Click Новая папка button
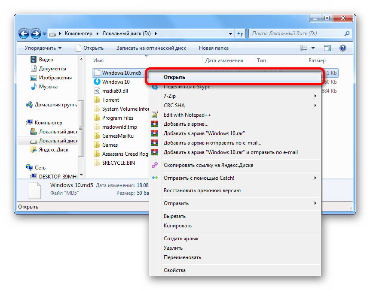This screenshot has height=290, width=370. point(214,48)
